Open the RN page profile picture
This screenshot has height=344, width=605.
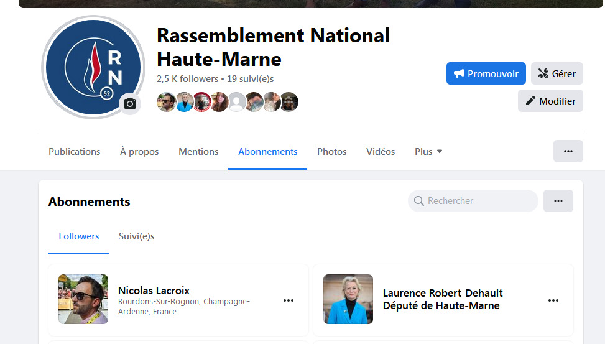(x=93, y=67)
